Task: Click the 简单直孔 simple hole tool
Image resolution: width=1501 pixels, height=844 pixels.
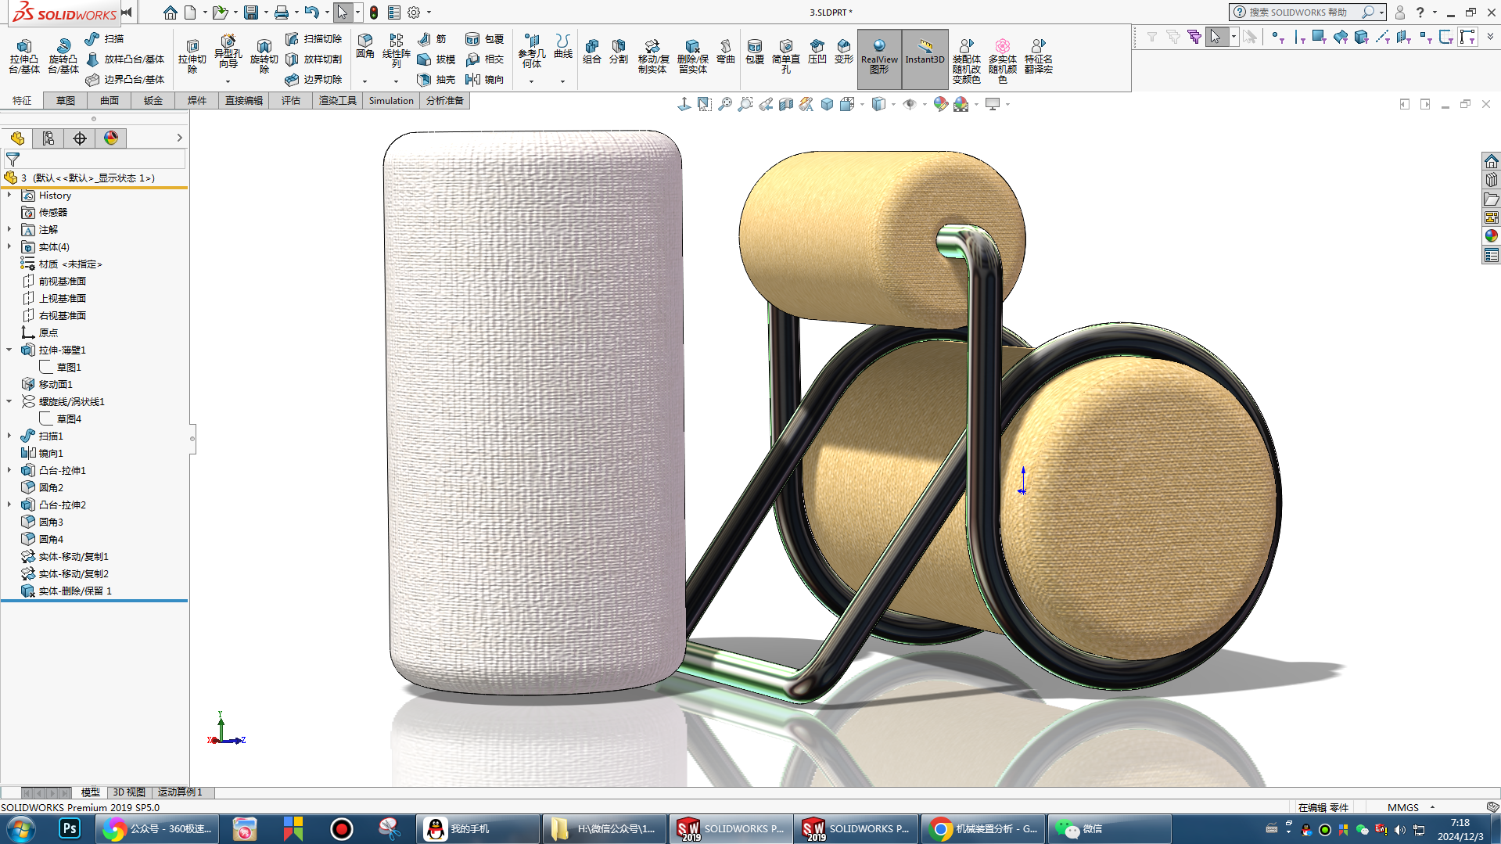Action: click(x=786, y=56)
